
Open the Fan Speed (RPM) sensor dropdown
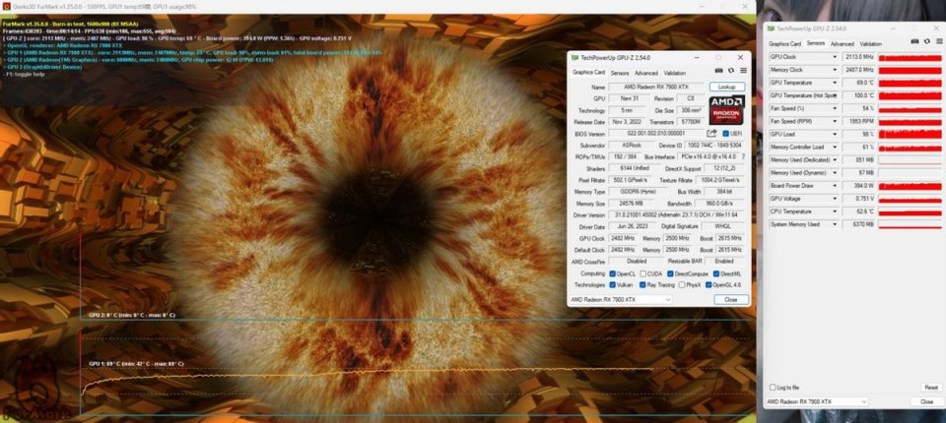835,121
